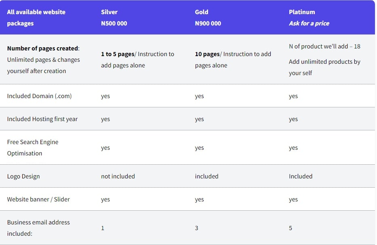Click 'Included Hosting first year' row label
Screen dimensions: 377x245
pyautogui.click(x=42, y=119)
